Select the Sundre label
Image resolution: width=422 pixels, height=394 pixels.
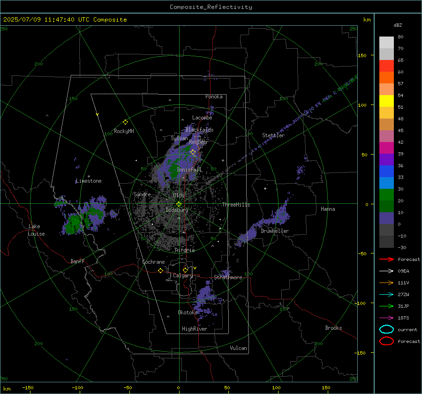142,194
